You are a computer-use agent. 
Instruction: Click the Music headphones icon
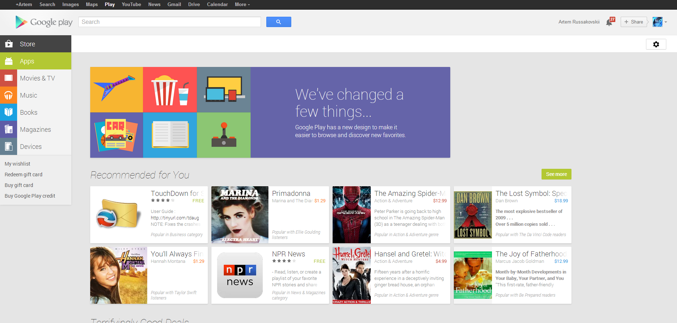(x=9, y=95)
